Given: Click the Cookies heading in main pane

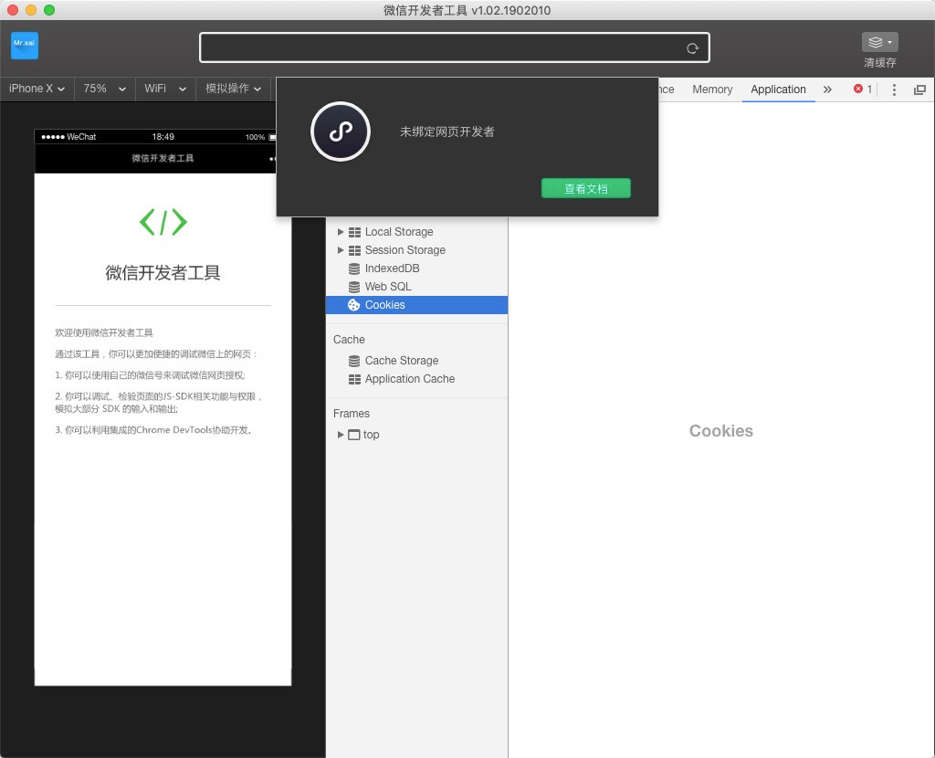Looking at the screenshot, I should pyautogui.click(x=721, y=431).
